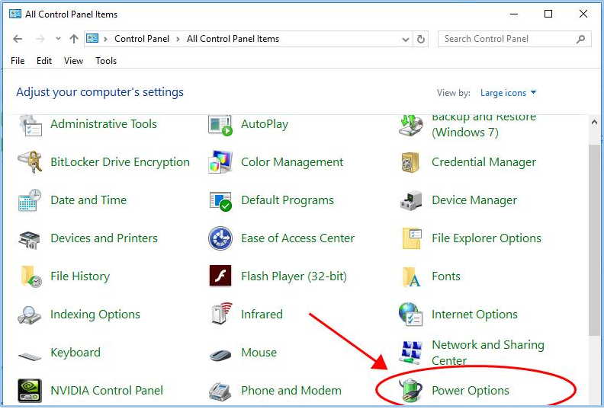The height and width of the screenshot is (409, 604).
Task: Open the Internet Options icon
Action: (x=411, y=314)
